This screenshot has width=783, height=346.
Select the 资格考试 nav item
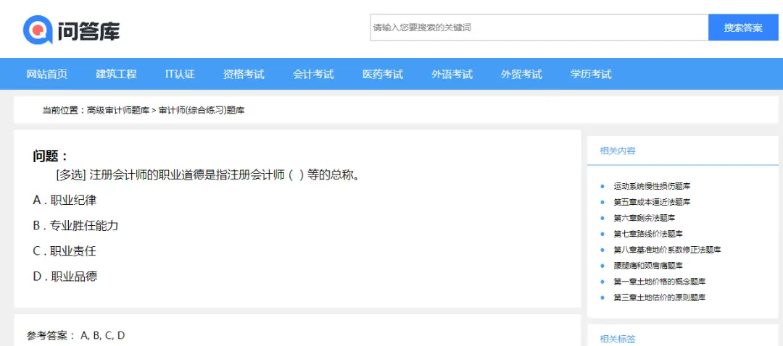point(244,75)
